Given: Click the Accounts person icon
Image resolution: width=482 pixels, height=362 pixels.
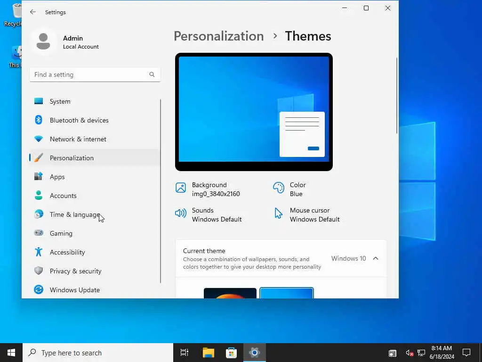Looking at the screenshot, I should (x=39, y=196).
